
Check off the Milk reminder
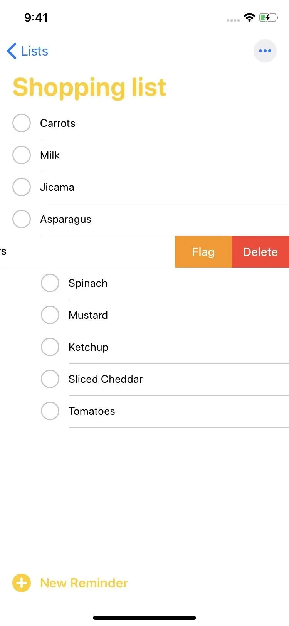pos(22,155)
